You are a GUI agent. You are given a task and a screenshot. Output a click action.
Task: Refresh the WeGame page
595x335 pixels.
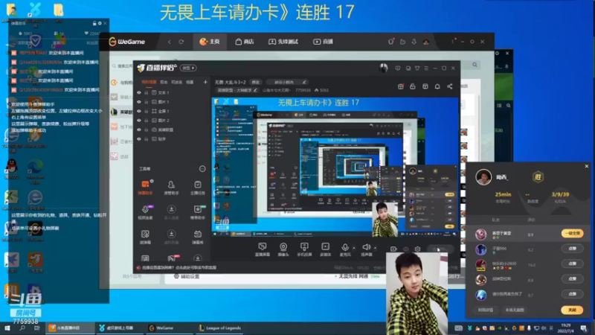tap(181, 42)
